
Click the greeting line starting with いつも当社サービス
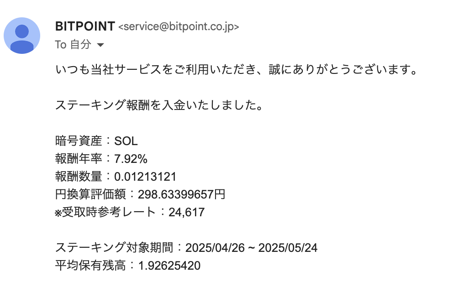[236, 71]
